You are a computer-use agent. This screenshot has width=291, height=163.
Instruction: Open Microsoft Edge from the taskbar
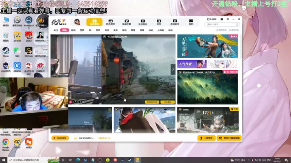[78, 160]
